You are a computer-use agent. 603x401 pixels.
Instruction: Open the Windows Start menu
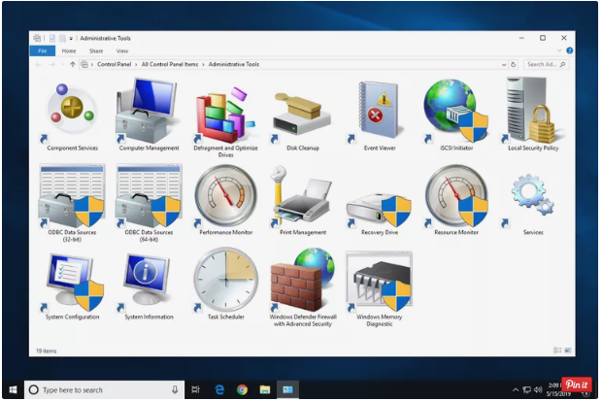click(13, 390)
